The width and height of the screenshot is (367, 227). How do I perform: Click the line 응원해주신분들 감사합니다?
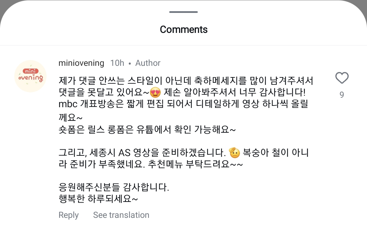click(x=113, y=187)
